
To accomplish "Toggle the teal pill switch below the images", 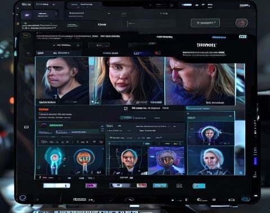I will 126,118.
